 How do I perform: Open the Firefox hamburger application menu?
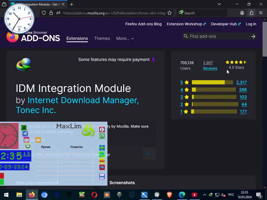tap(261, 13)
